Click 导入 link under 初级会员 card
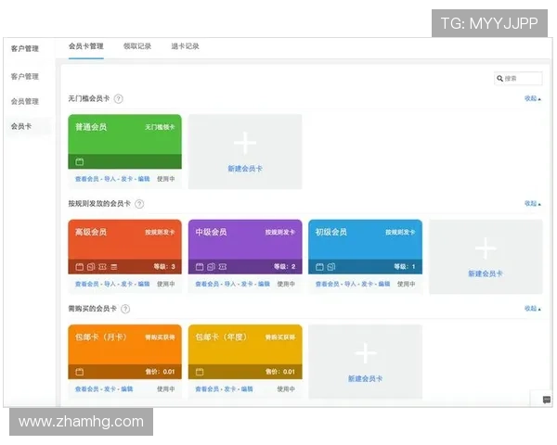557x445 pixels. (350, 284)
